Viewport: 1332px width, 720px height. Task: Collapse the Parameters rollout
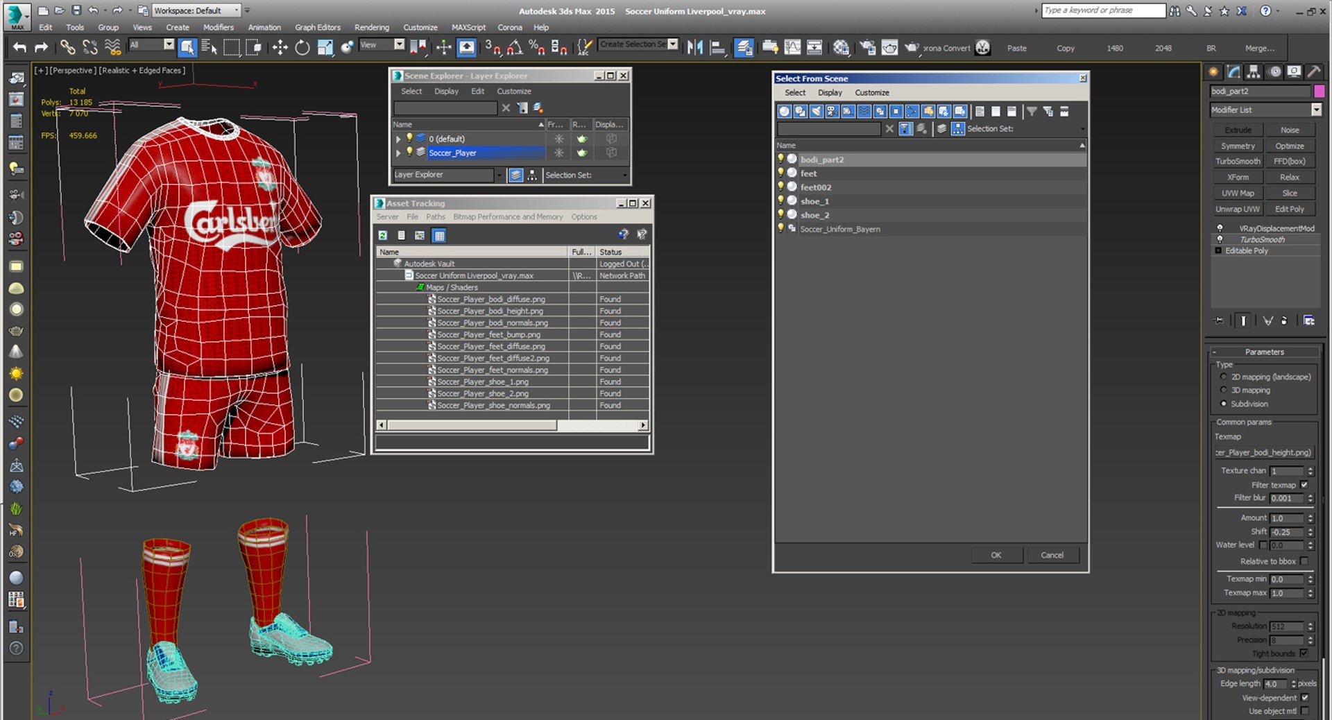click(x=1264, y=352)
